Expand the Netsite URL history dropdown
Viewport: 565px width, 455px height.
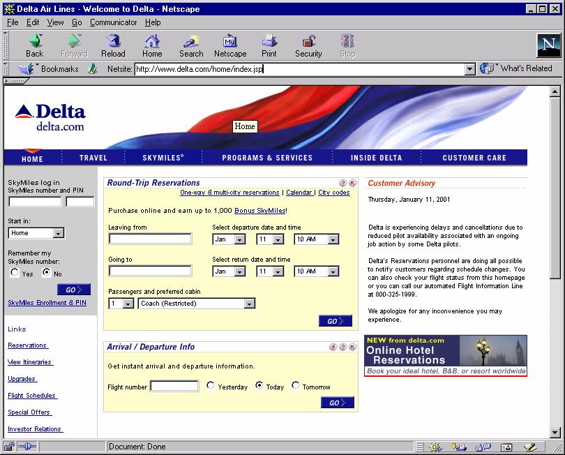coord(469,69)
